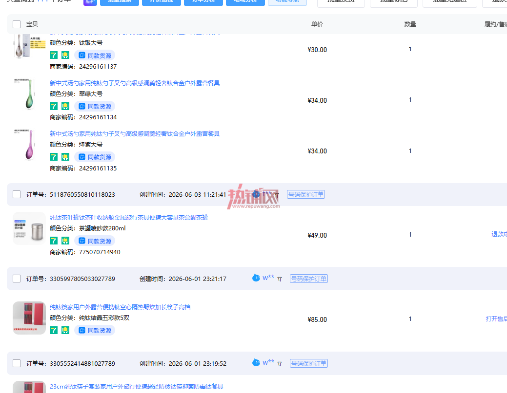Click 同款货源 button under 翠绿大号 spoon
This screenshot has width=507, height=393.
95,106
